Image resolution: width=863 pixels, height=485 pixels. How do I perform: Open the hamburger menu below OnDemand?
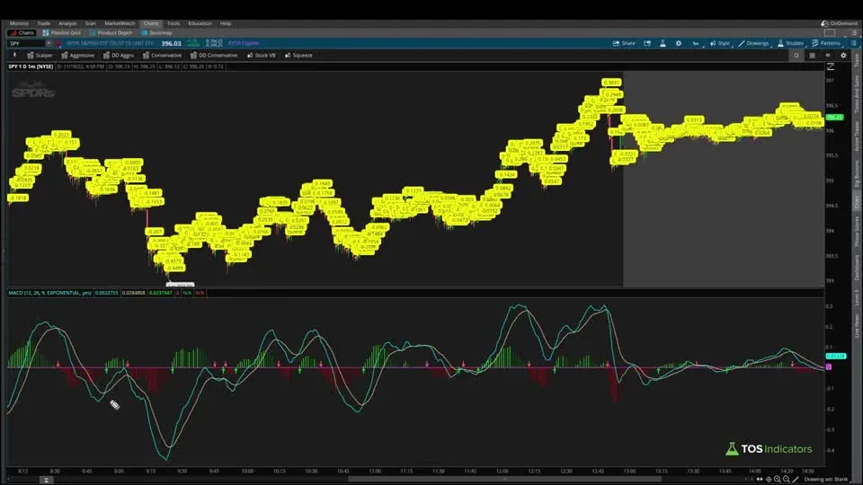click(854, 33)
